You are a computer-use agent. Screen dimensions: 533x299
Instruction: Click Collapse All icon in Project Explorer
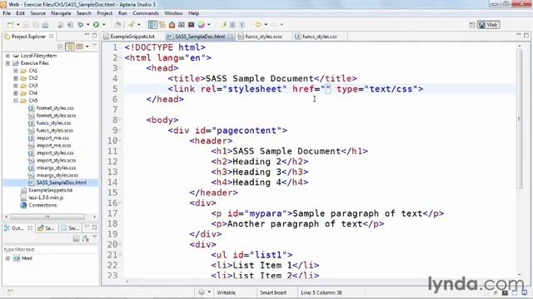point(61,47)
